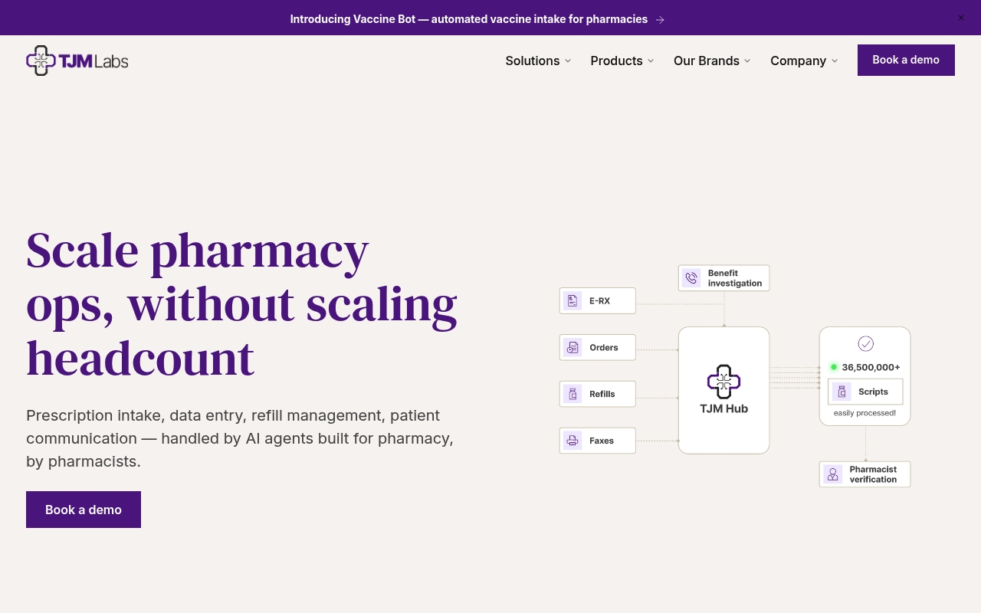Click the green status dot by 36,500,000+
This screenshot has width=981, height=613.
click(x=834, y=367)
